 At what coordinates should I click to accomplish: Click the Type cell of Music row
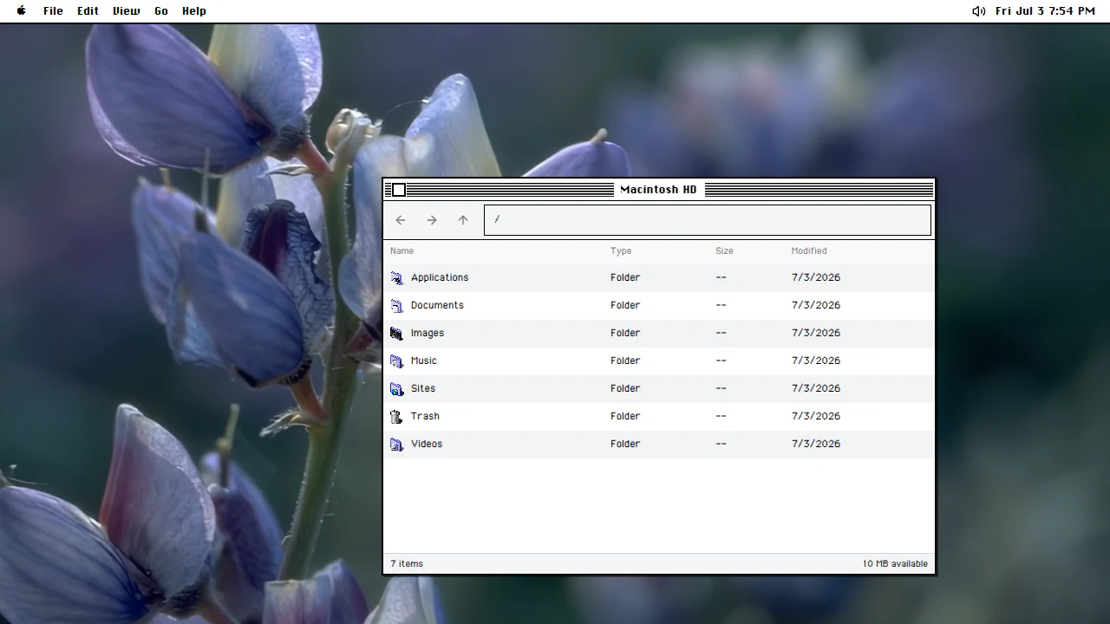[625, 361]
